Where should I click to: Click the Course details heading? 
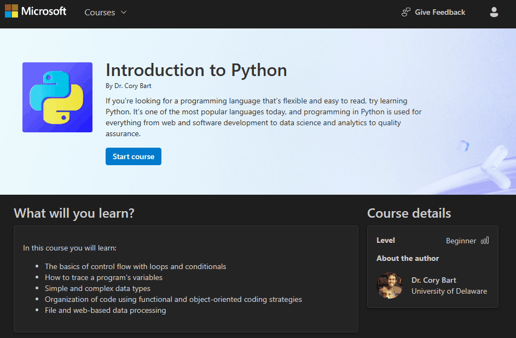pos(409,213)
